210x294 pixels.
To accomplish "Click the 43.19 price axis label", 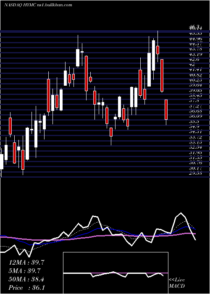I will tap(196, 55).
